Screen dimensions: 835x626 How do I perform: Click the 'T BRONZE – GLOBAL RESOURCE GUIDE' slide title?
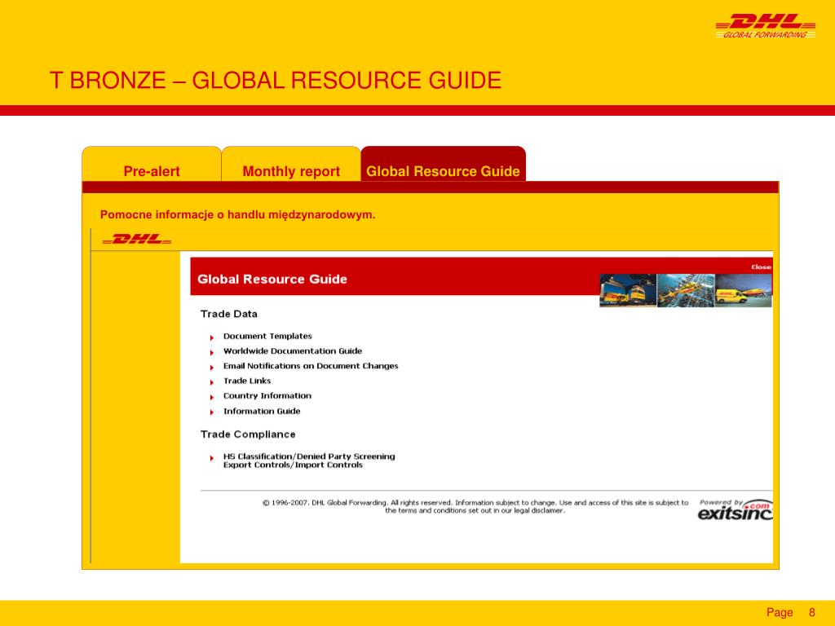point(276,81)
